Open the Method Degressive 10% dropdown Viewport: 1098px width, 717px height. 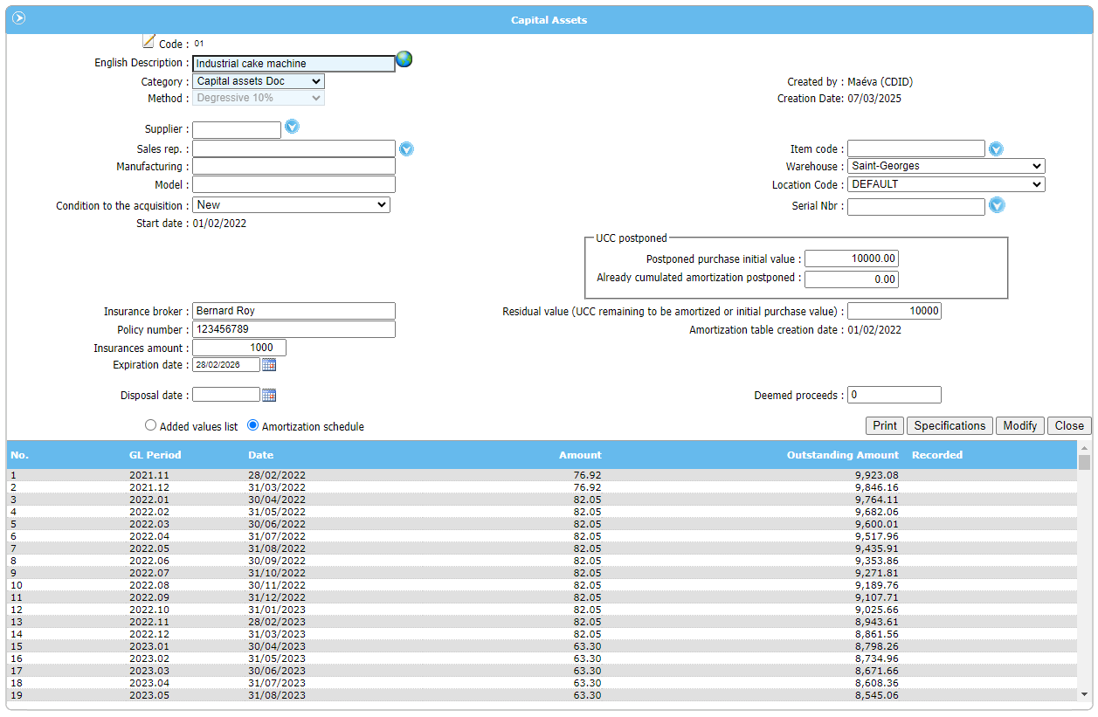point(259,98)
